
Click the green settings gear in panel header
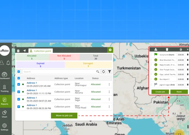(110, 50)
